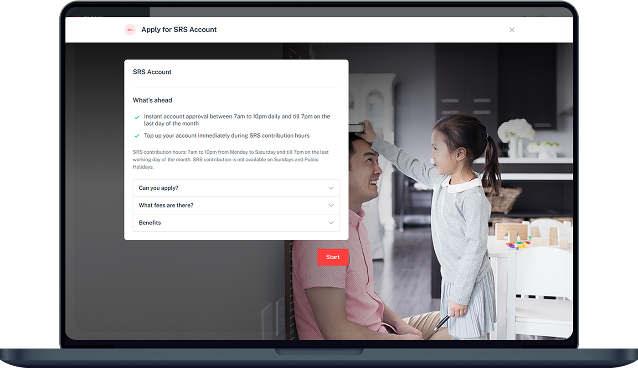Click the 'Top up your account immediately' text
638x368 pixels.
click(226, 136)
